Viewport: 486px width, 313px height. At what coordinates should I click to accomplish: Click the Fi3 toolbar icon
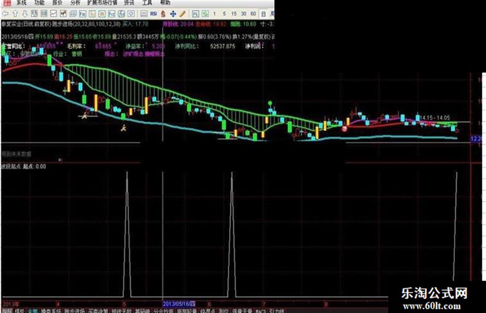pos(112,14)
